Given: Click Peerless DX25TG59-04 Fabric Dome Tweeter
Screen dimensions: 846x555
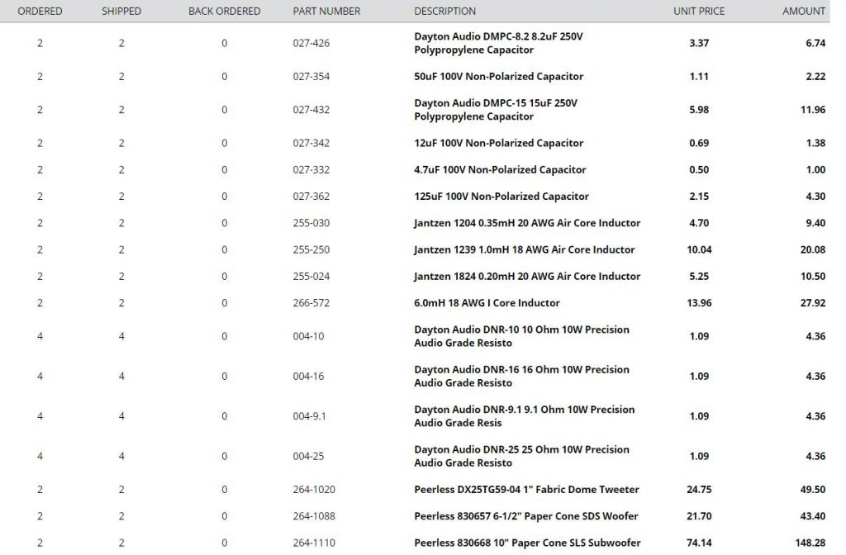Looking at the screenshot, I should 526,490.
